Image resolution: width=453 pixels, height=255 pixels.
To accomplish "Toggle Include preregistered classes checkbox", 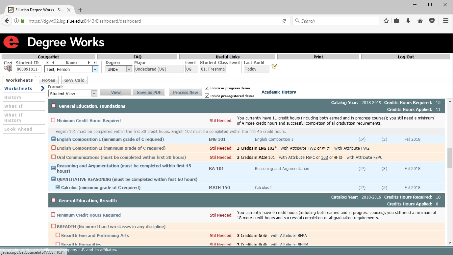I will tap(207, 96).
